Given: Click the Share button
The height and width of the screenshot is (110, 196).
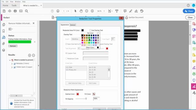Looking at the screenshot, I should point(189,11).
